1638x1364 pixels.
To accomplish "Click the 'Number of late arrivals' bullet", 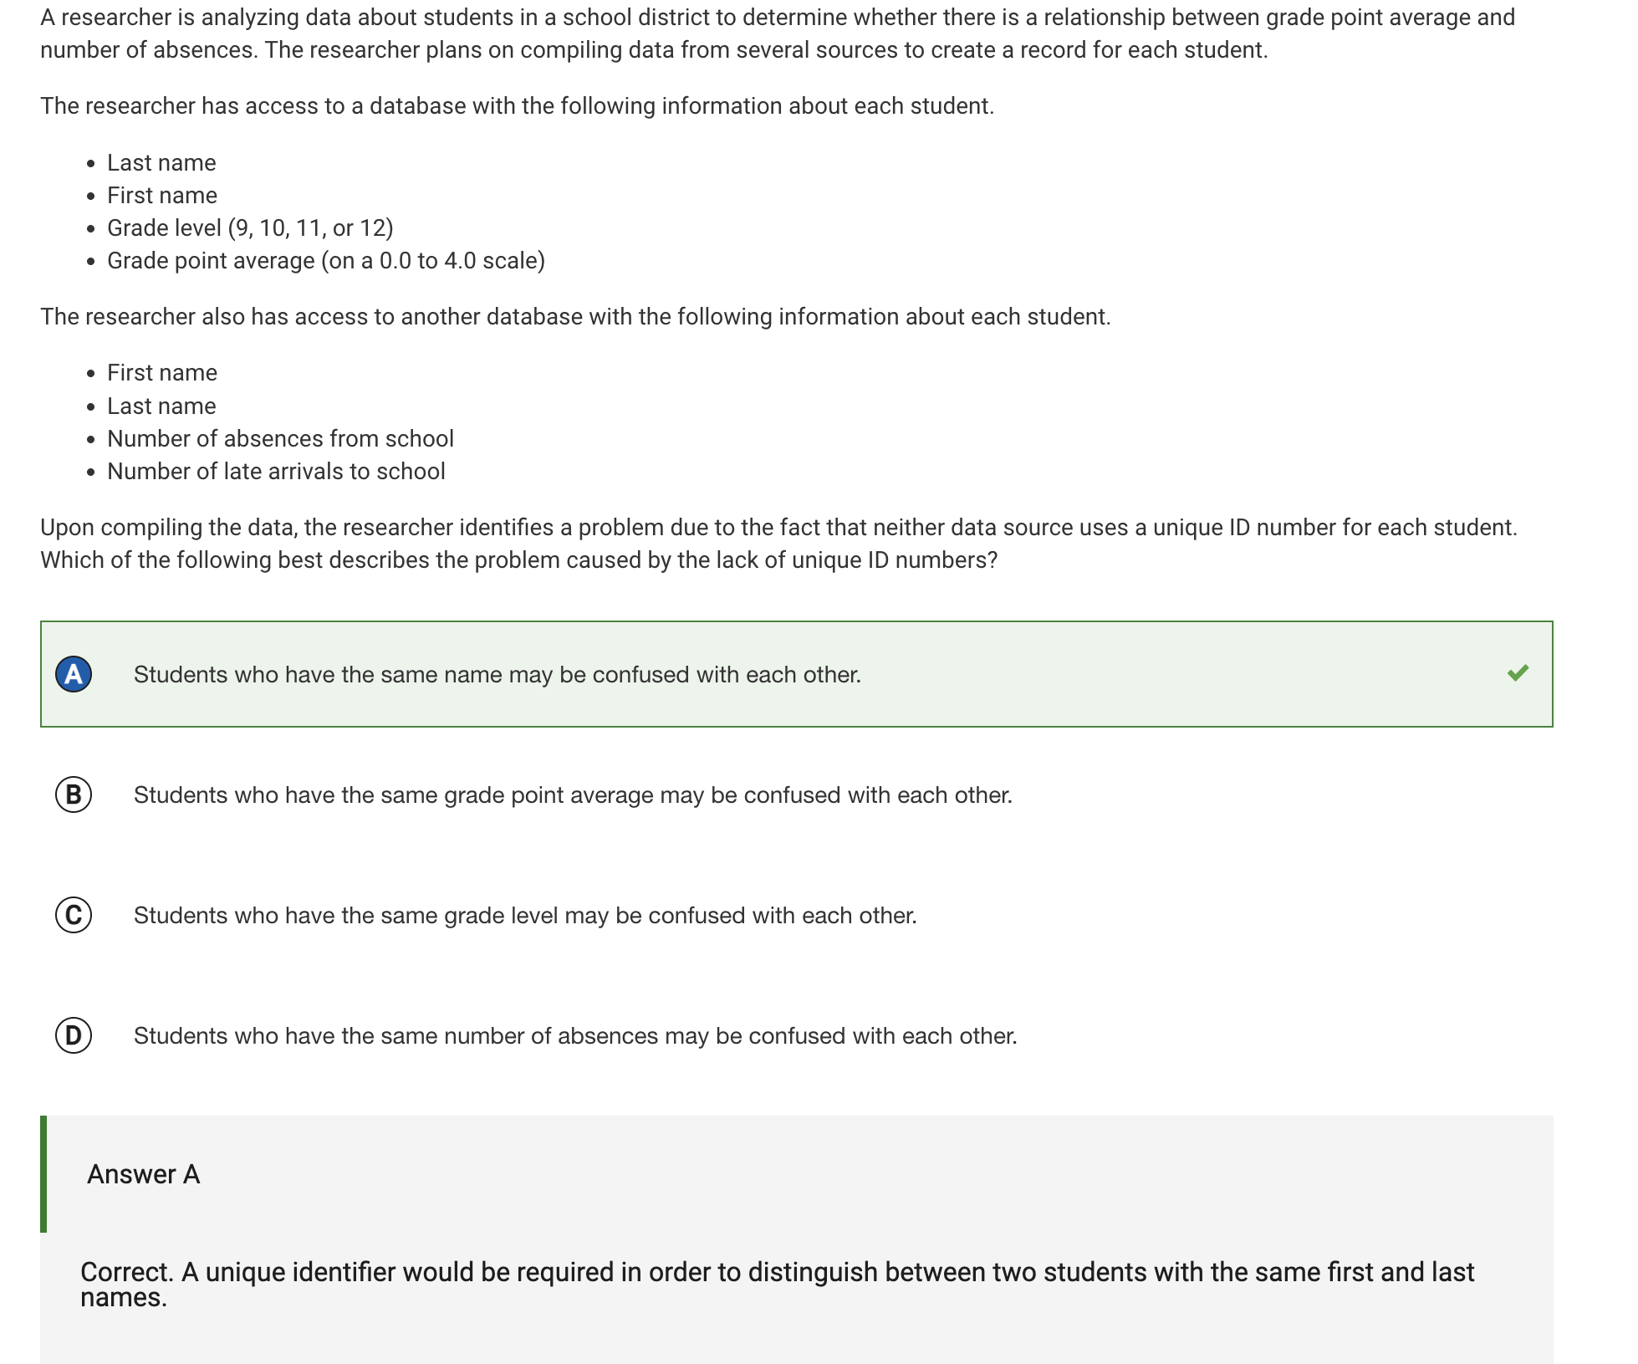I will 276,472.
